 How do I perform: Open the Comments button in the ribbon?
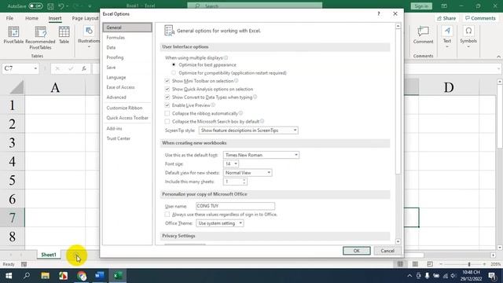[x=480, y=18]
